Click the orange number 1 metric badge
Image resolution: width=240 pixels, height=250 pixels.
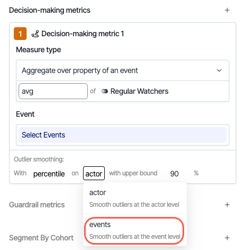pos(20,34)
